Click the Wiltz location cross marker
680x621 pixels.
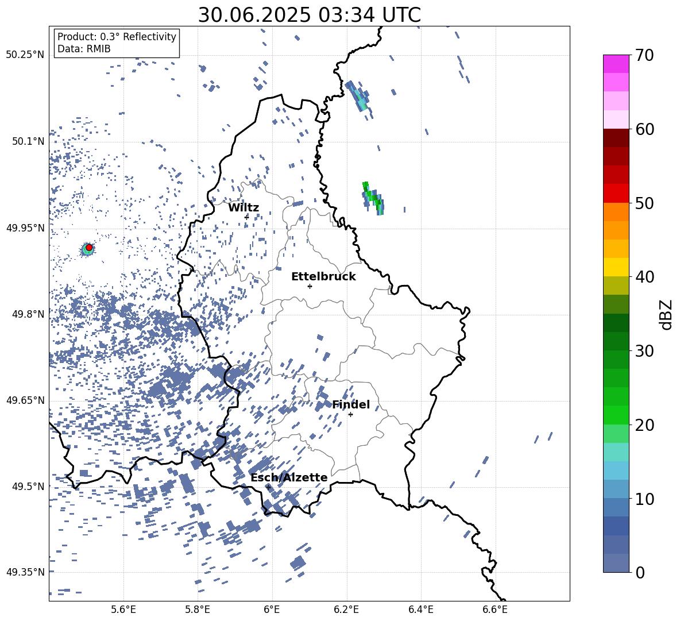click(247, 217)
